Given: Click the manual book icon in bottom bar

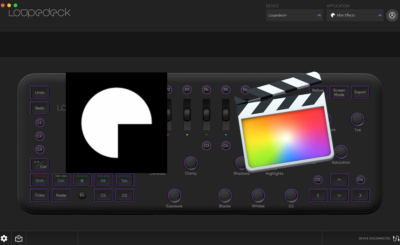Looking at the screenshot, I should tap(19, 238).
